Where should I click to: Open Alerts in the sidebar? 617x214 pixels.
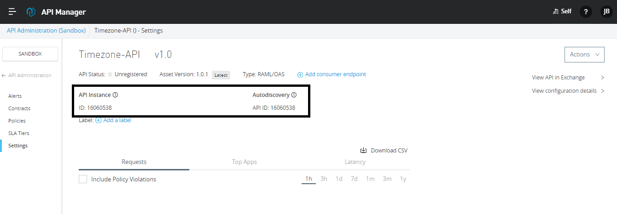pyautogui.click(x=15, y=96)
